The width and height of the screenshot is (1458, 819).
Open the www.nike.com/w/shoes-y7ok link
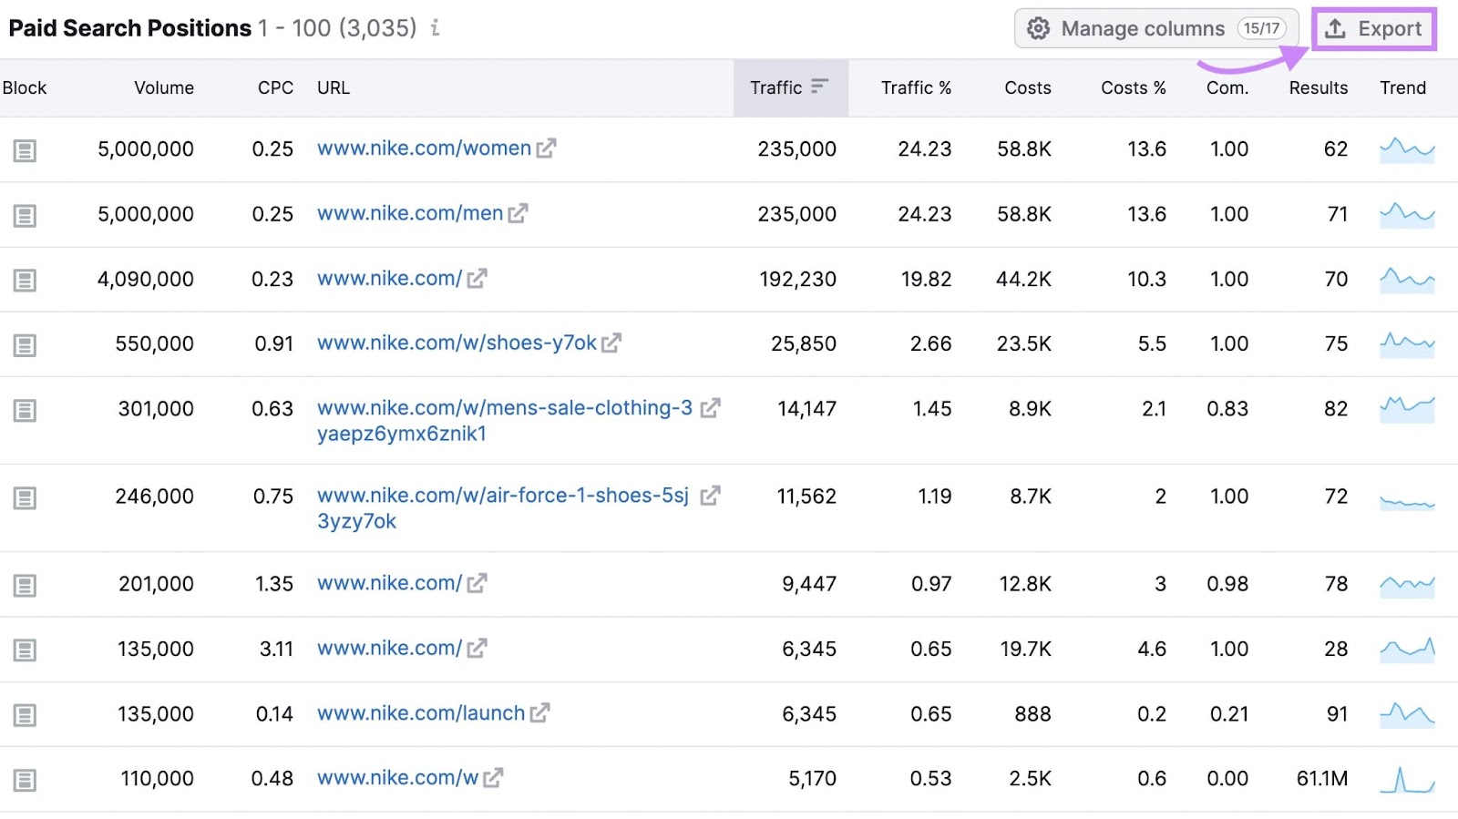457,343
